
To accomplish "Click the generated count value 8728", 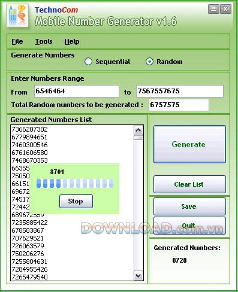I will [x=179, y=260].
